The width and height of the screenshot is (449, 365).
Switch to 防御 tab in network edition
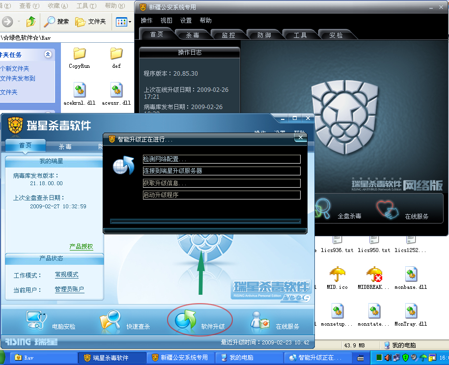click(x=264, y=35)
